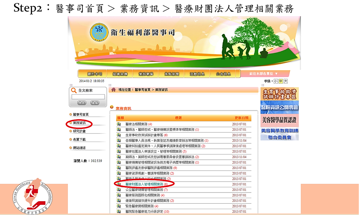Click the icon for 醫療糾紛鑑定案件 row
Image resolution: width=359 pixels, height=215 pixels.
coord(119,146)
